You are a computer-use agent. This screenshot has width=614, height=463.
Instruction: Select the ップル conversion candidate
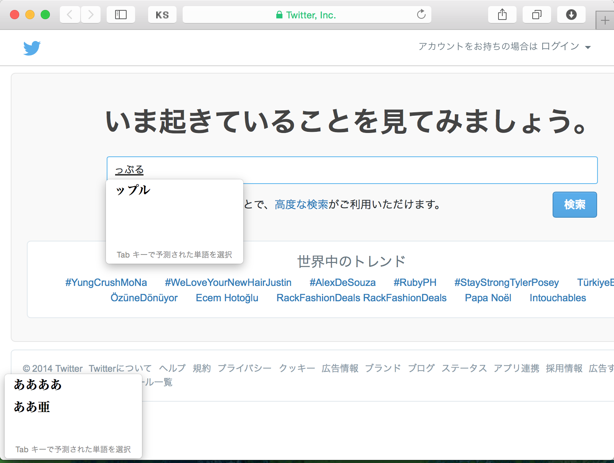[133, 190]
